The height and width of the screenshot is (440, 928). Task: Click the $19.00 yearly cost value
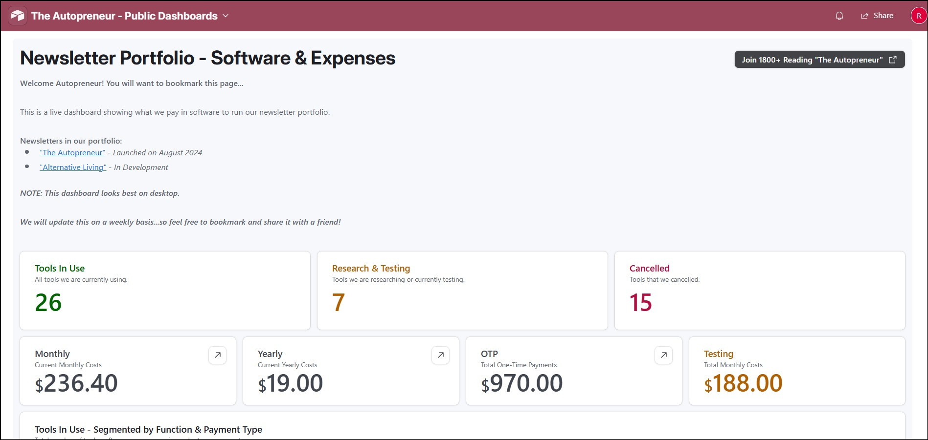coord(291,383)
